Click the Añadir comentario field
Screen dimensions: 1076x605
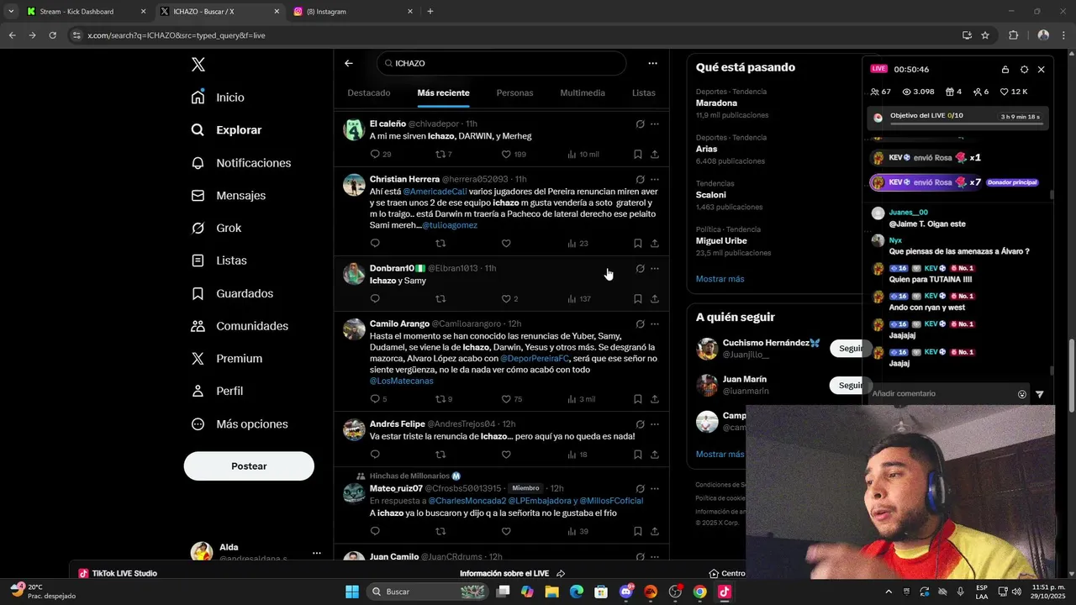click(x=941, y=394)
